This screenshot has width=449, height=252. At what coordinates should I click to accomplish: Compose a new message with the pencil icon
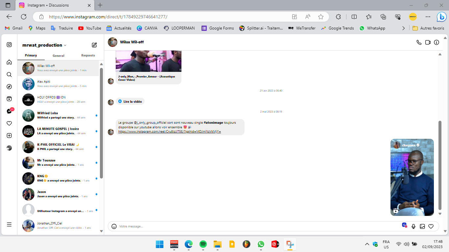pos(94,45)
